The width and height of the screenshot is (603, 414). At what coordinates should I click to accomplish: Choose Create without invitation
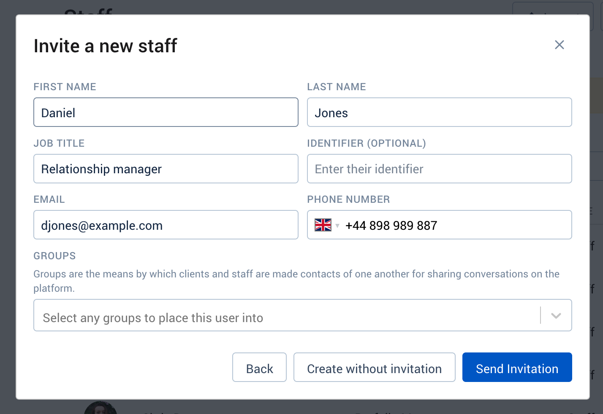coord(374,367)
